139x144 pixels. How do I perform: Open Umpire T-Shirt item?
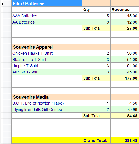(25, 66)
